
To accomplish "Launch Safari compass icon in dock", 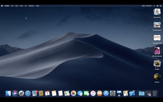I will [x=28, y=93].
